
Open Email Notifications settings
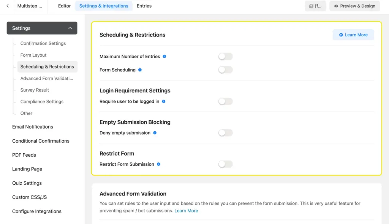tap(33, 127)
